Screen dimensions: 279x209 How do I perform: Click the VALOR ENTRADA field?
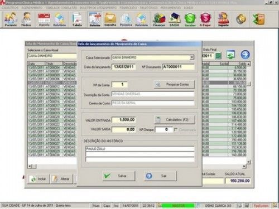click(124, 120)
